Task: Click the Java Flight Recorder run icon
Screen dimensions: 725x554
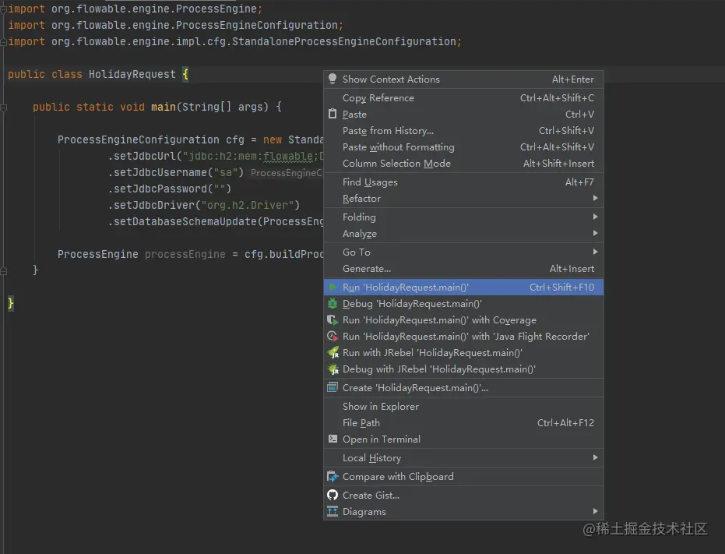Action: pyautogui.click(x=333, y=337)
